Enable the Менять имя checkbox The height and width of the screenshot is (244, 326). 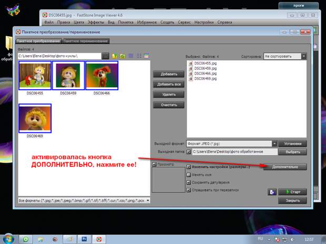[x=189, y=175]
